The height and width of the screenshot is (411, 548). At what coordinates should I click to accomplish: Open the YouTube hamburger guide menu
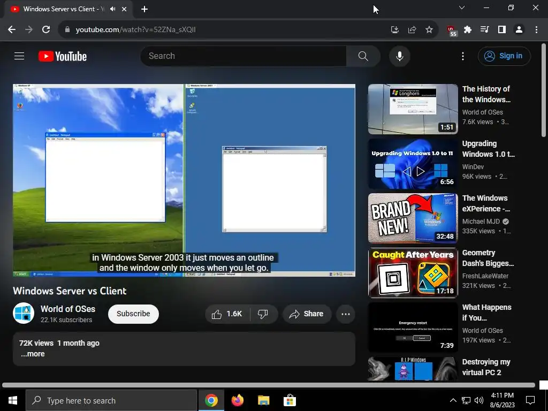19,56
